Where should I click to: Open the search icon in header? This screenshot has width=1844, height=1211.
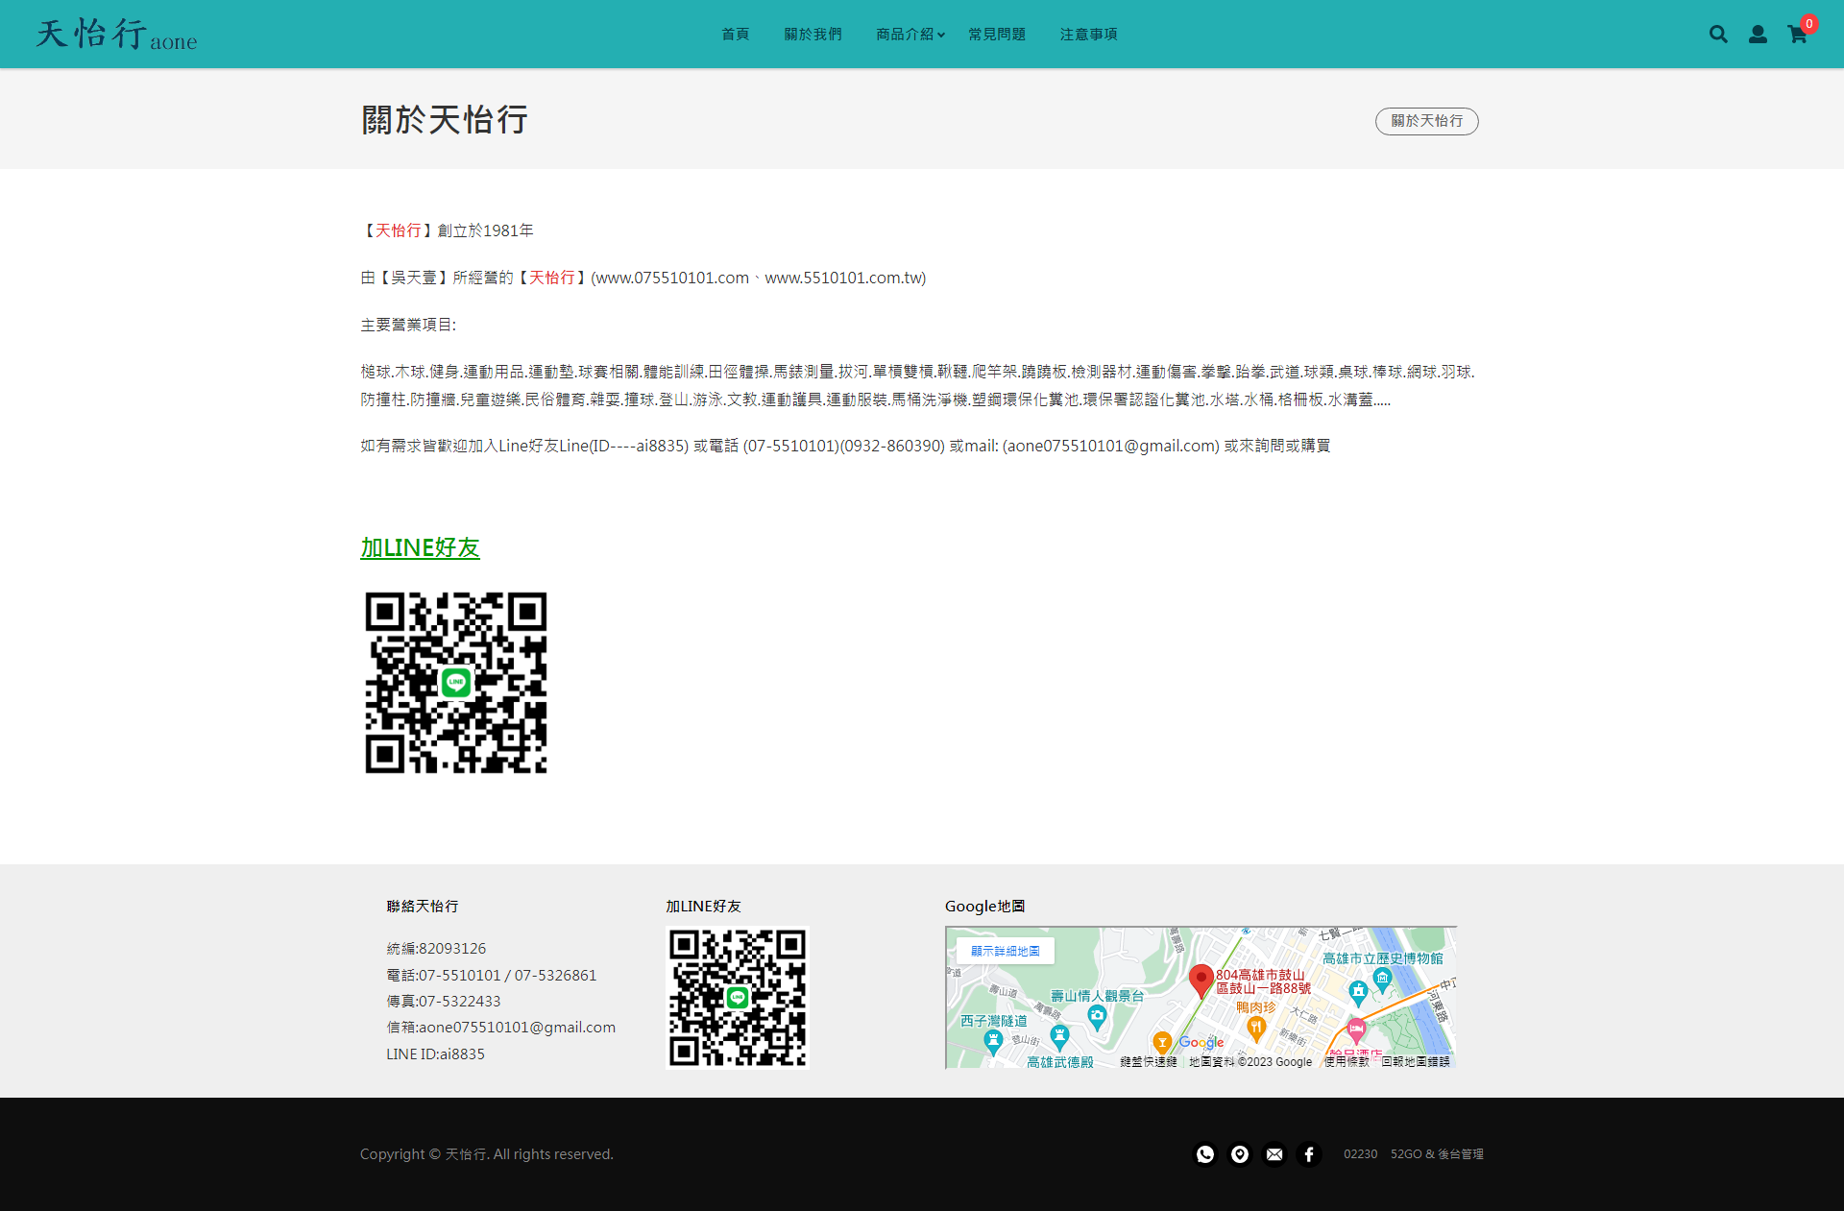pos(1718,35)
